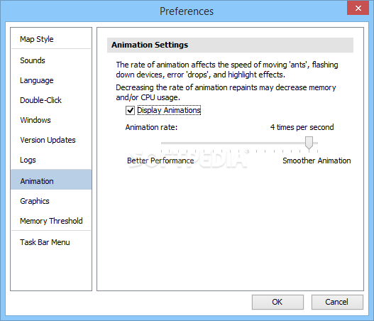374x321 pixels.
Task: Go to Language settings
Action: coord(51,80)
